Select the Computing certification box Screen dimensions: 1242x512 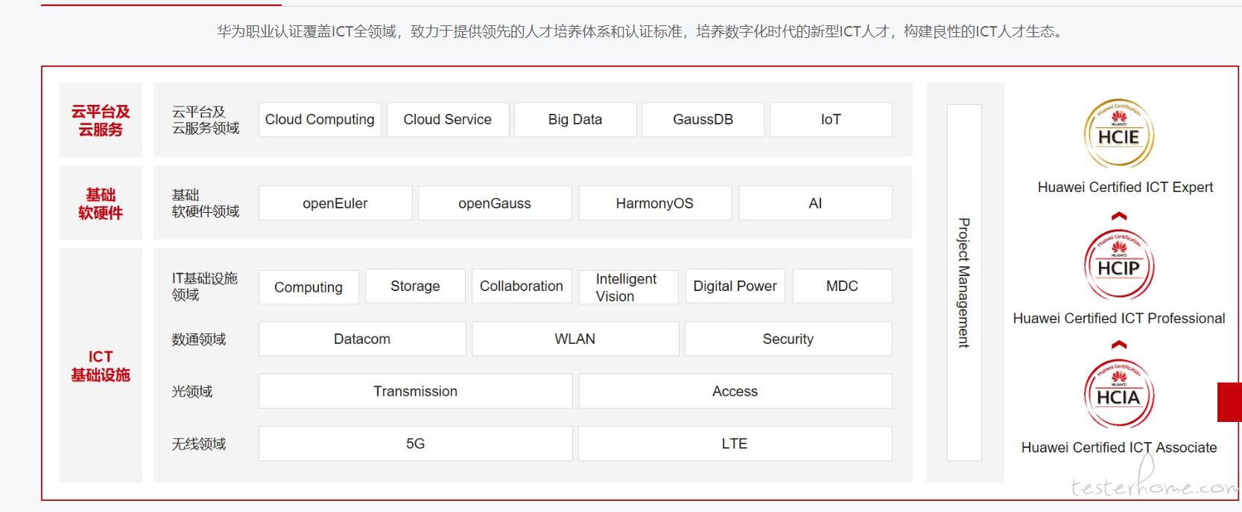point(308,287)
